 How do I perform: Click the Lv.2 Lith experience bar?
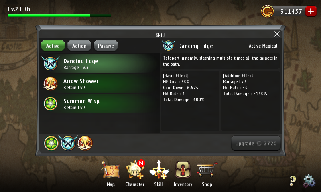coord(59,16)
